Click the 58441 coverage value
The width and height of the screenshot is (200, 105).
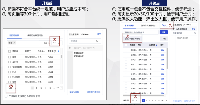(x=50, y=77)
